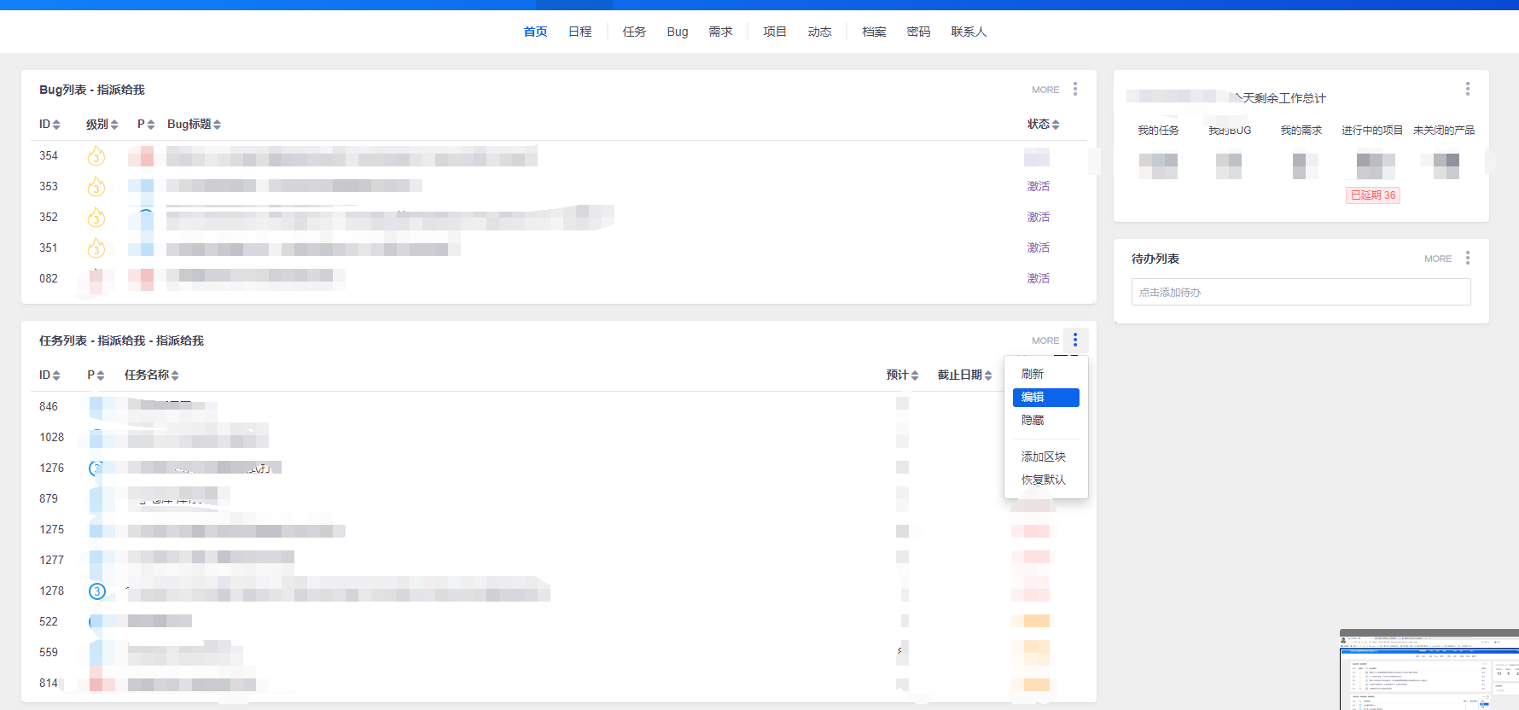1519x710 pixels.
Task: Open the 任务 navigation tab
Action: 634,32
